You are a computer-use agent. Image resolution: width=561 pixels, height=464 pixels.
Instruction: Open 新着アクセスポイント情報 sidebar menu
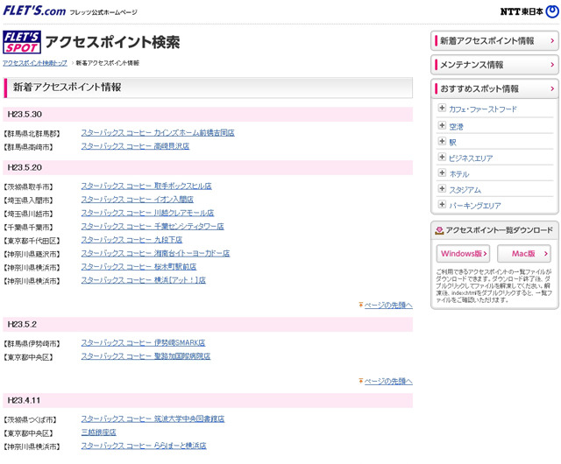tap(494, 41)
